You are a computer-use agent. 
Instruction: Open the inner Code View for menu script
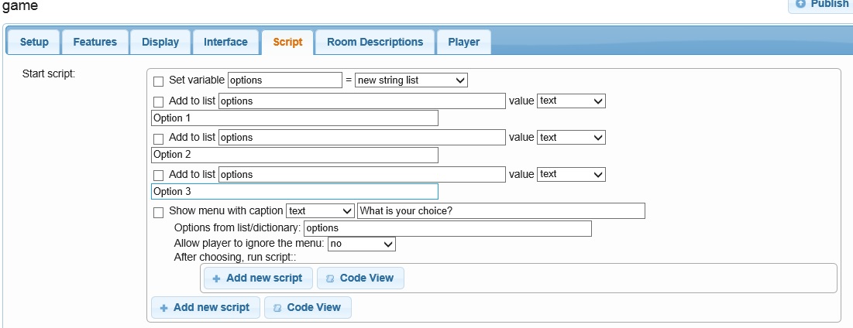pyautogui.click(x=360, y=278)
